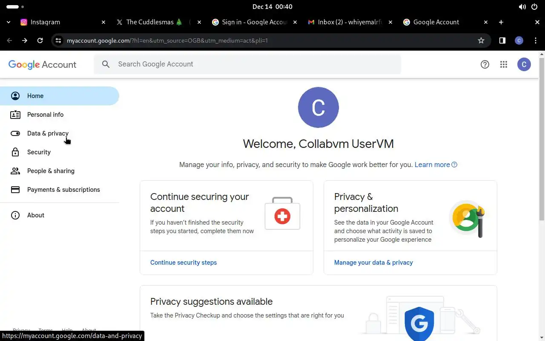Viewport: 545px width, 341px height.
Task: Switch to the Gmail Inbox (2) tab
Action: point(350,22)
